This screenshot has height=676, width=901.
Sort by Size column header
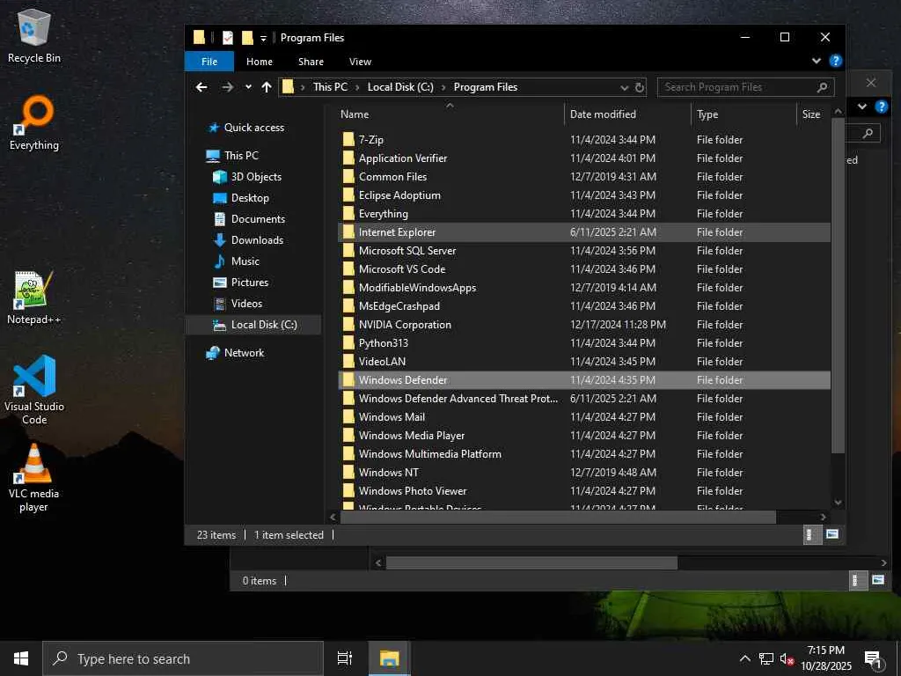pos(814,114)
